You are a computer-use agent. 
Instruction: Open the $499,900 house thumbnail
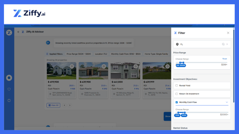click(x=61, y=71)
